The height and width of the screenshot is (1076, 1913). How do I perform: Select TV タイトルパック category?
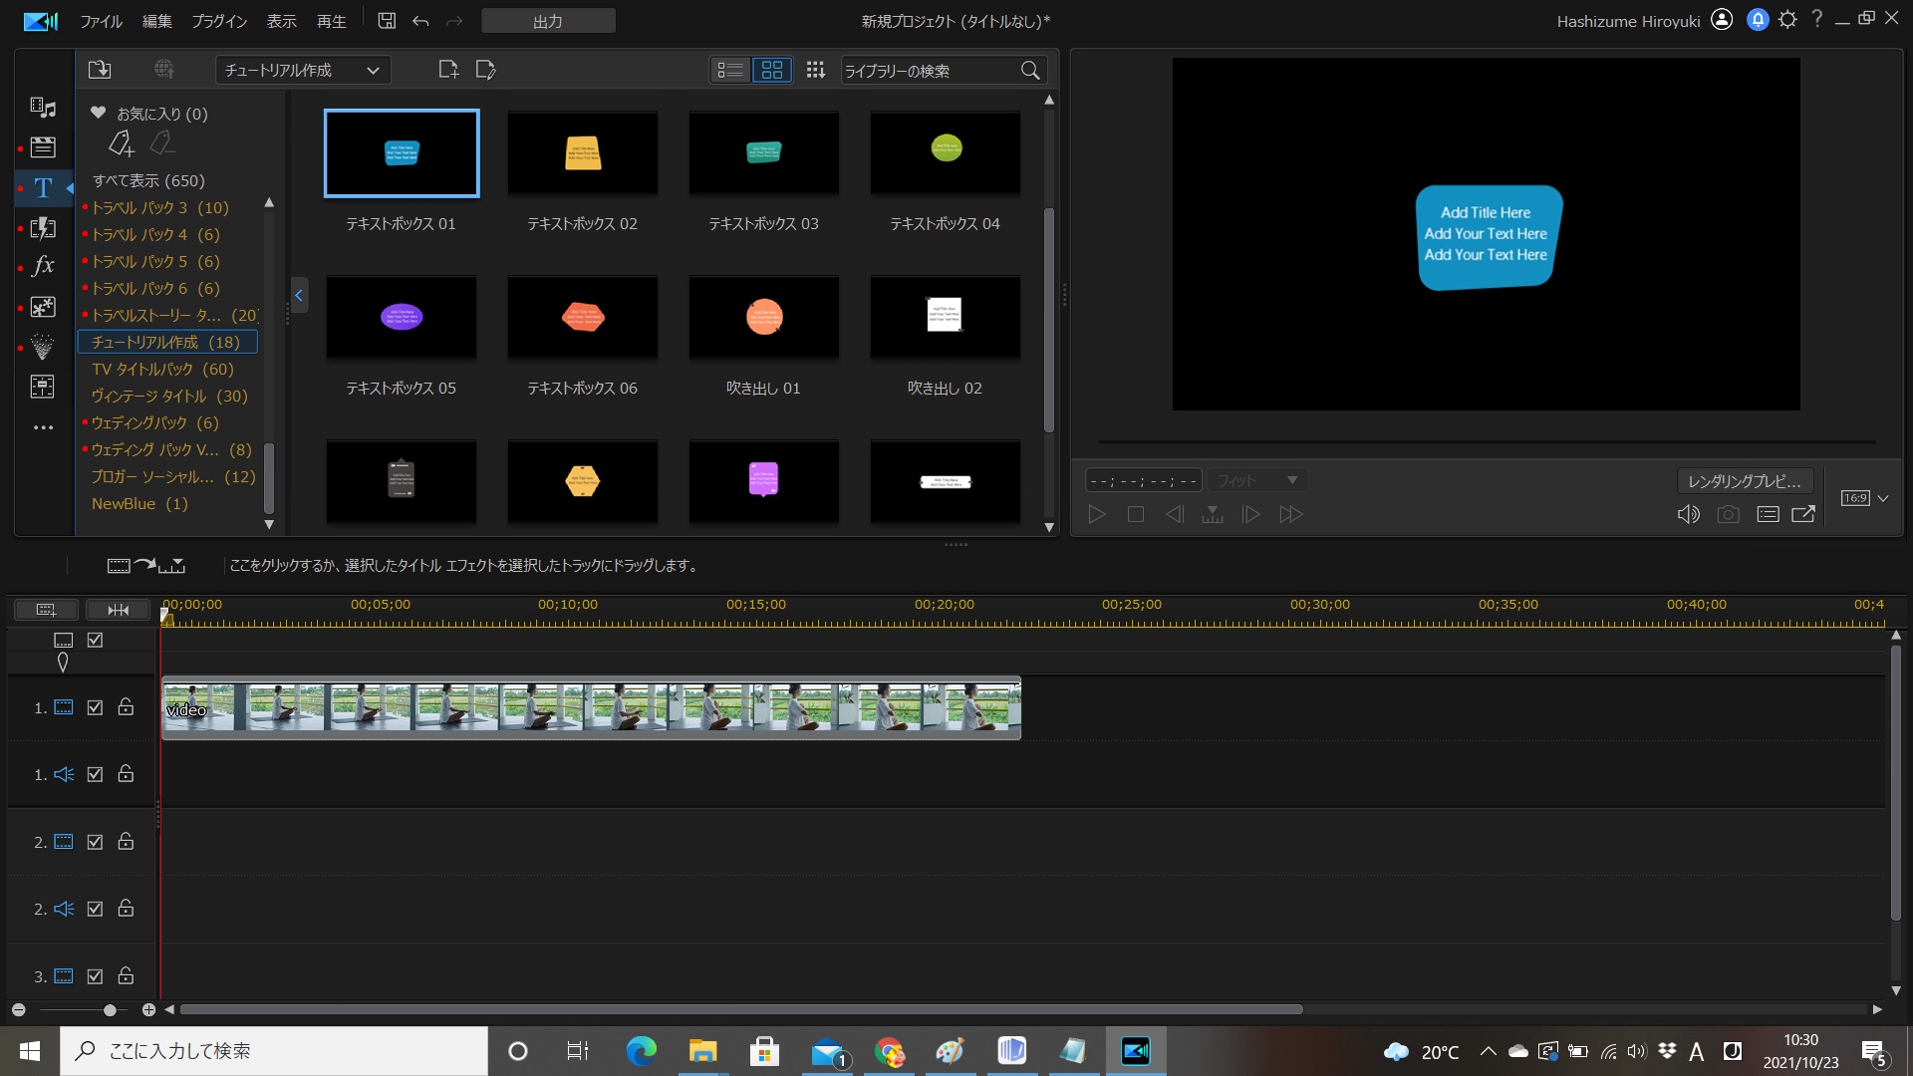coord(162,369)
